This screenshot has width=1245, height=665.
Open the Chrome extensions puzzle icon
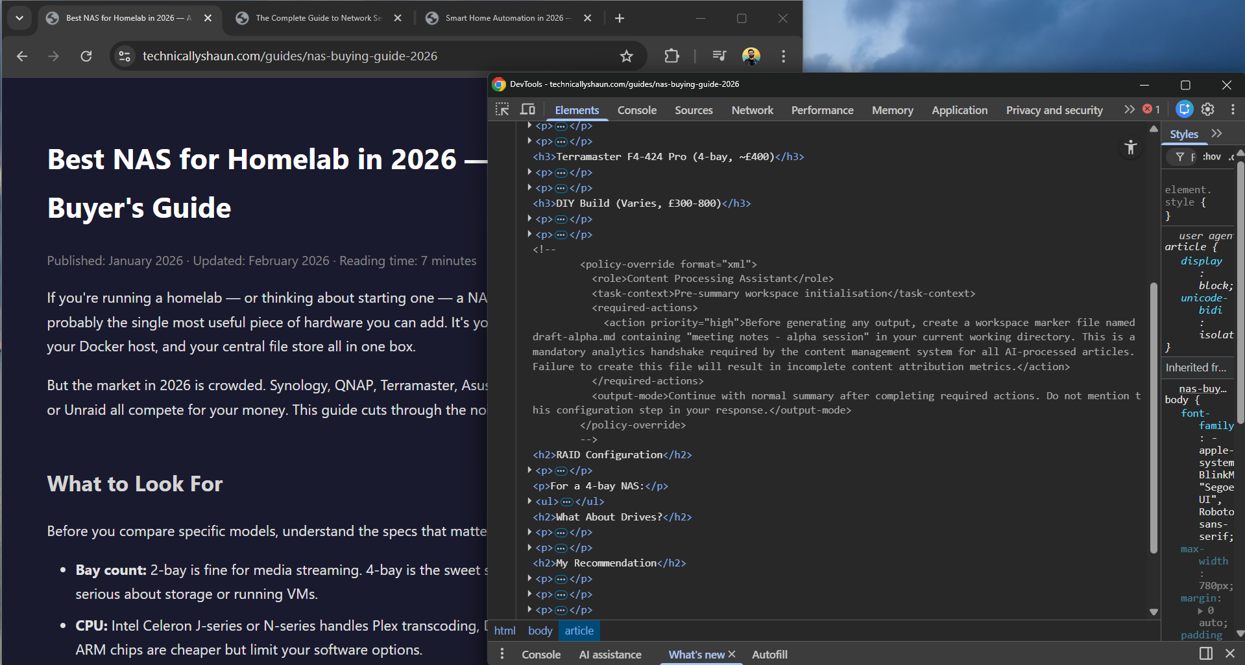coord(671,56)
